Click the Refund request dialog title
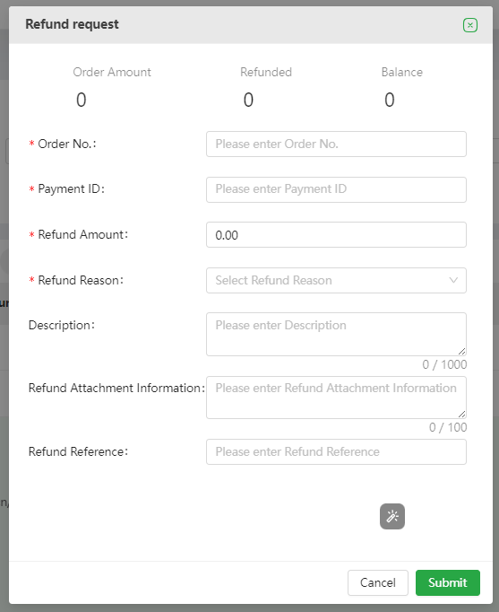Screen dimensions: 499x612 click(x=72, y=24)
